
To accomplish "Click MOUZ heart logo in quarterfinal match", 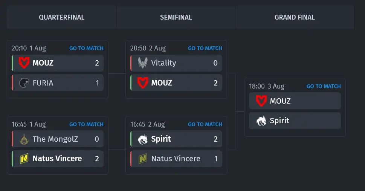I will (x=24, y=63).
